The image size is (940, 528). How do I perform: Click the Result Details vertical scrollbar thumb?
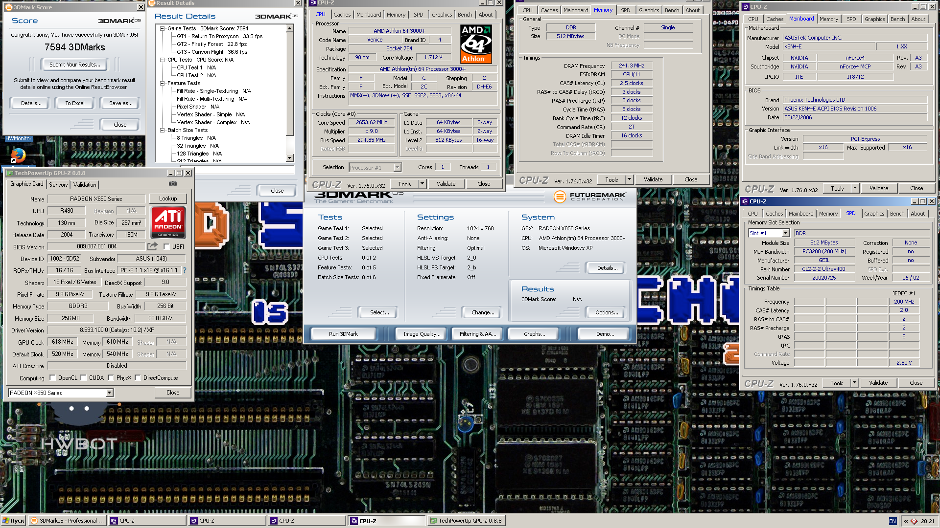pyautogui.click(x=290, y=84)
